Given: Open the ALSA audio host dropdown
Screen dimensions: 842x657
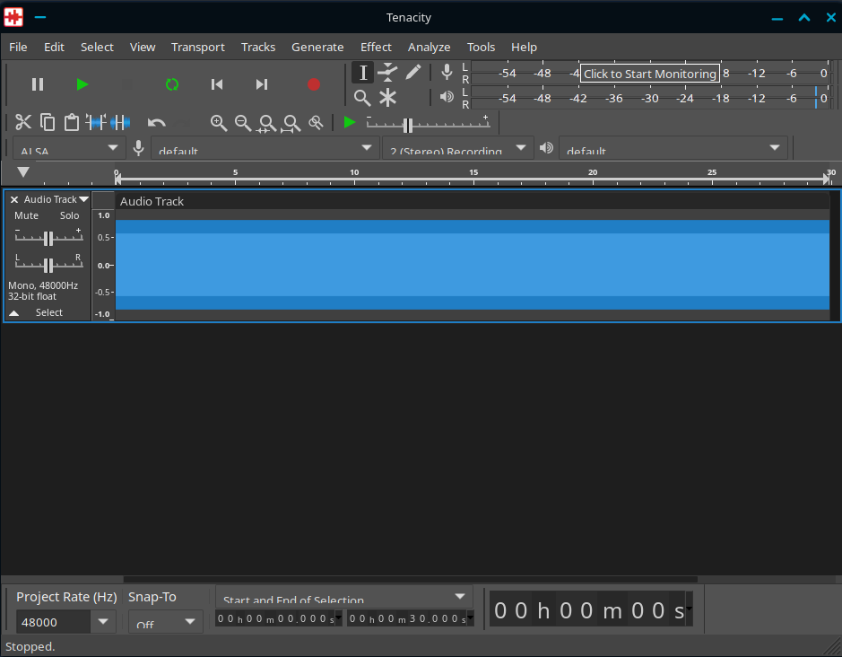Looking at the screenshot, I should coord(69,148).
